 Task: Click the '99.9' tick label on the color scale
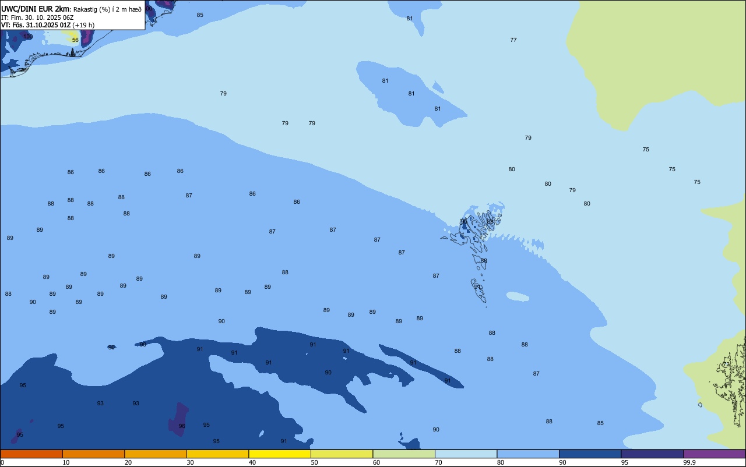click(x=689, y=462)
